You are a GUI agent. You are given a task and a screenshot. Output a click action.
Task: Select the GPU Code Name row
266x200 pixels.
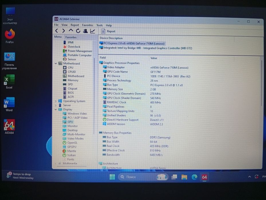[x=131, y=72]
